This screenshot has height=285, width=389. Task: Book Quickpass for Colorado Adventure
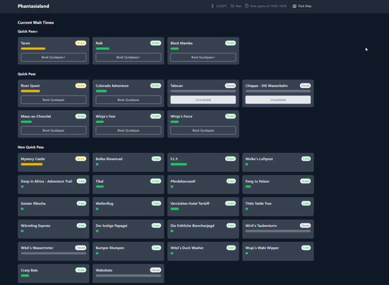(x=128, y=100)
